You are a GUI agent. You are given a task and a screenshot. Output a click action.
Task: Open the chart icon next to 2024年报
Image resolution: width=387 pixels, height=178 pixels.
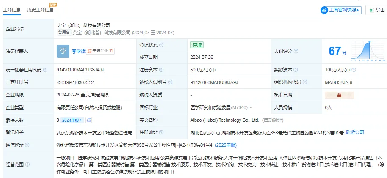pos(89,120)
